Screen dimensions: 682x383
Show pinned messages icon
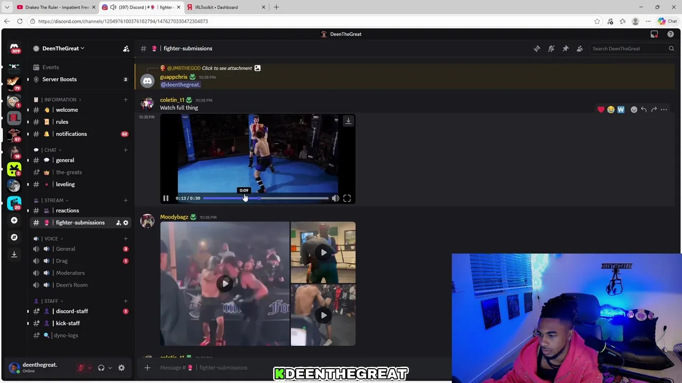pos(565,48)
